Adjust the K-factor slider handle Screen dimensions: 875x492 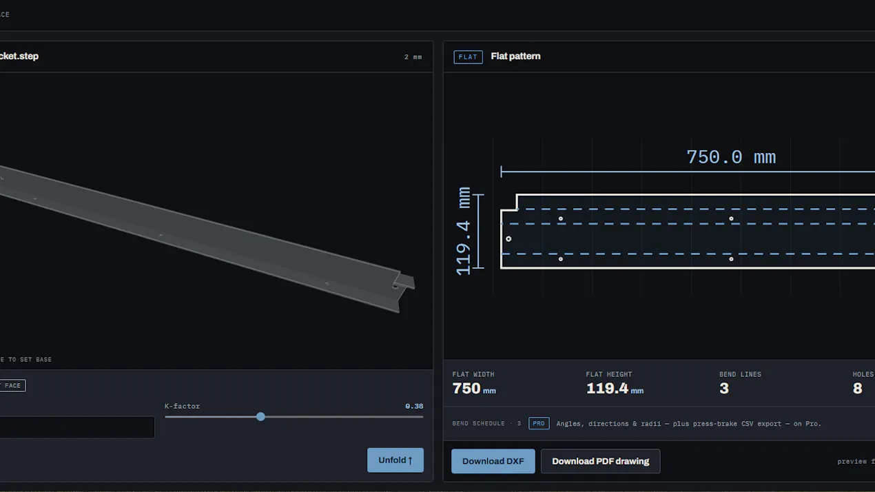tap(260, 416)
